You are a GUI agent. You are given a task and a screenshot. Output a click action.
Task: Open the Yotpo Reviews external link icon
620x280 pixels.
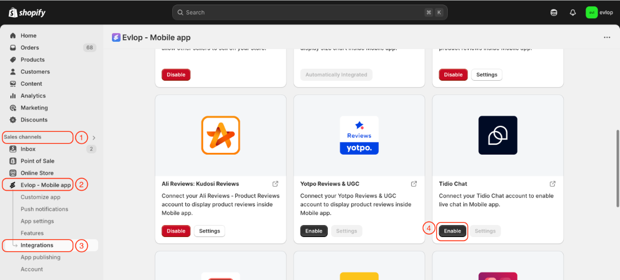(x=414, y=184)
